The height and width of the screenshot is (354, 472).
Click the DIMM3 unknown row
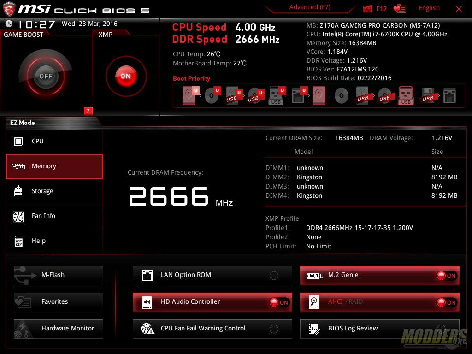click(361, 186)
